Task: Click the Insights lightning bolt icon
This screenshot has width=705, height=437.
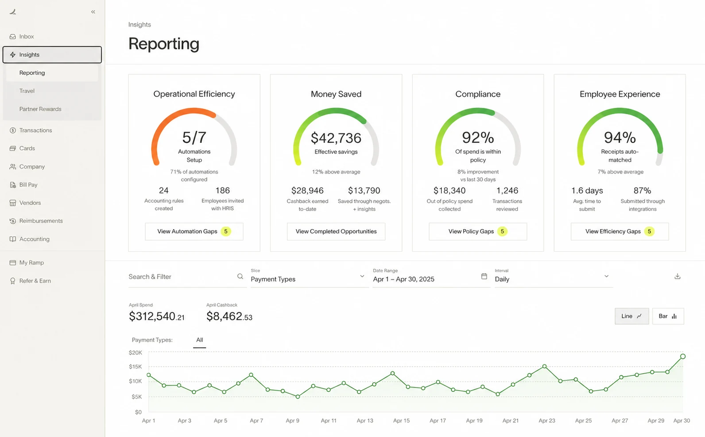Action: click(x=13, y=55)
